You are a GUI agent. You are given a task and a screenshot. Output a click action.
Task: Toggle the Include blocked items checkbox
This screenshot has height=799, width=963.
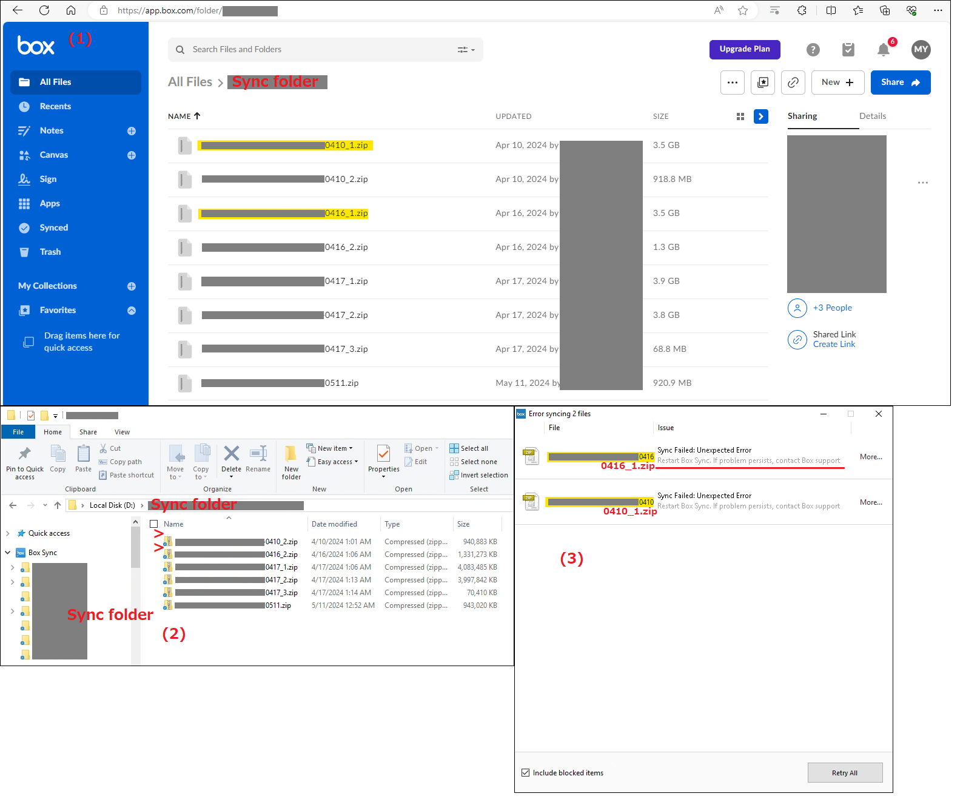coord(525,772)
